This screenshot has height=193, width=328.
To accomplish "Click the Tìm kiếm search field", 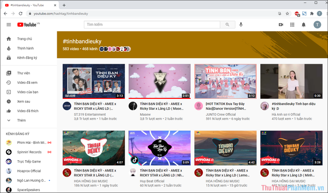I will click(152, 24).
